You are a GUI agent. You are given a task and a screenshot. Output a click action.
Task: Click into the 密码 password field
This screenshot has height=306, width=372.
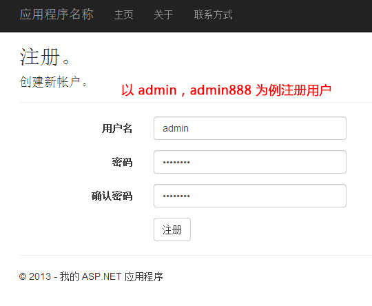(x=250, y=162)
